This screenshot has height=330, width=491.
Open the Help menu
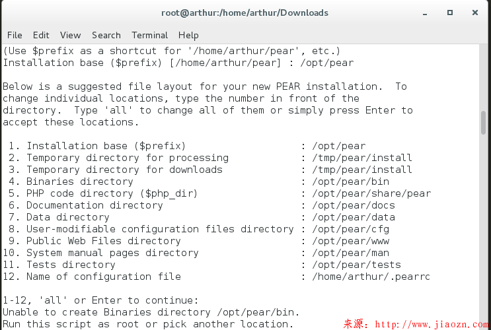click(188, 35)
